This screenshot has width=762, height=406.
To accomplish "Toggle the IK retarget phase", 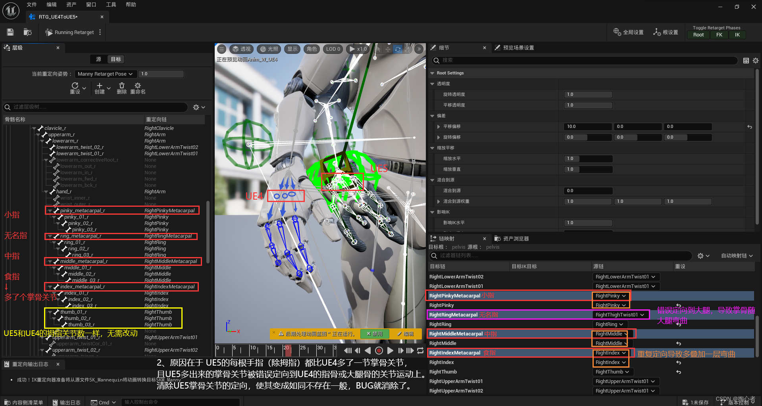I will tap(737, 35).
